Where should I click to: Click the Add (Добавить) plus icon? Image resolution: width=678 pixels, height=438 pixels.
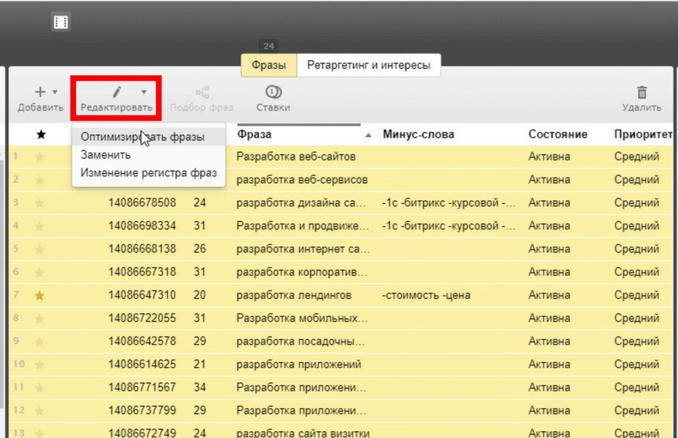click(41, 92)
